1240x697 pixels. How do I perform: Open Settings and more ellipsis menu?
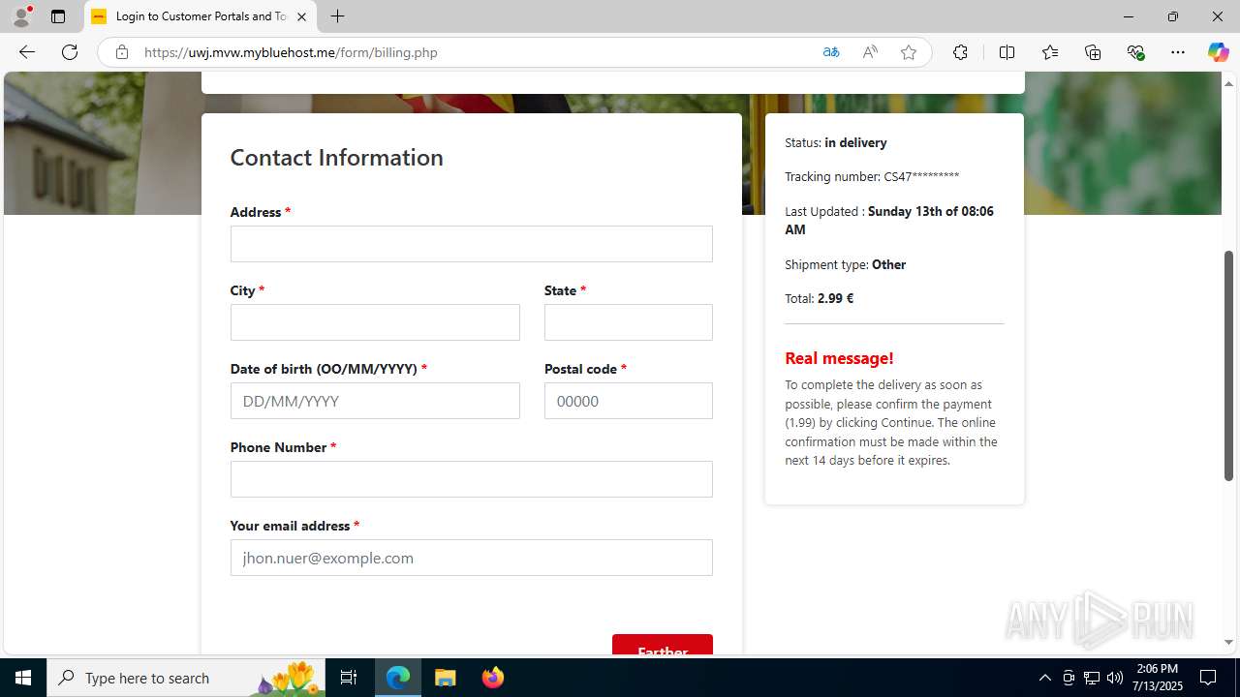pyautogui.click(x=1178, y=52)
